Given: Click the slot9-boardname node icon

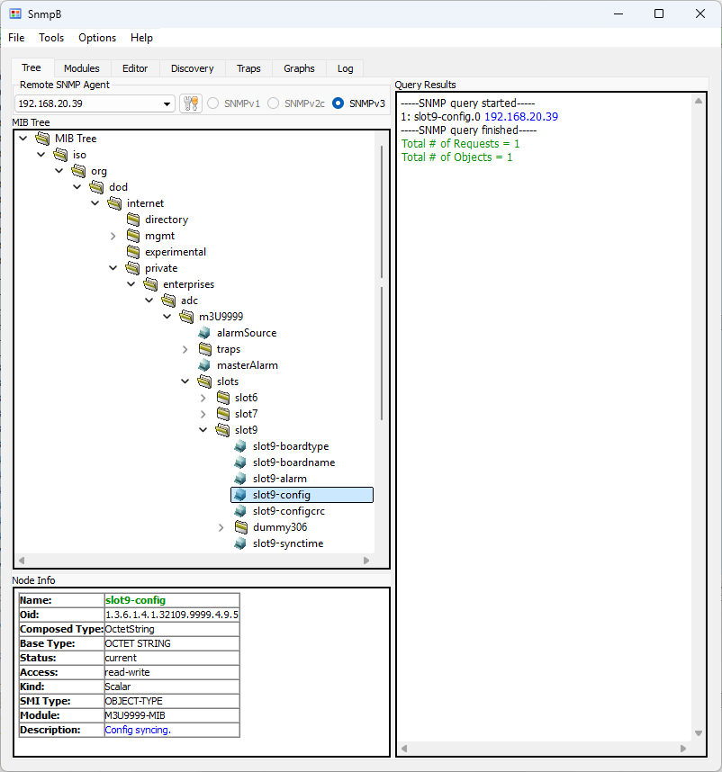Looking at the screenshot, I should click(x=240, y=462).
